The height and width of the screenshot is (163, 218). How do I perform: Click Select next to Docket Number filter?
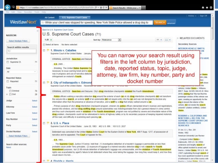[x=35, y=132]
